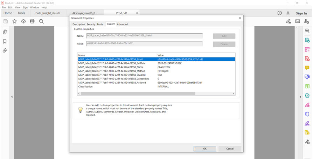313x159 pixels.
Task: Switch to the Security tab
Action: coord(91,24)
